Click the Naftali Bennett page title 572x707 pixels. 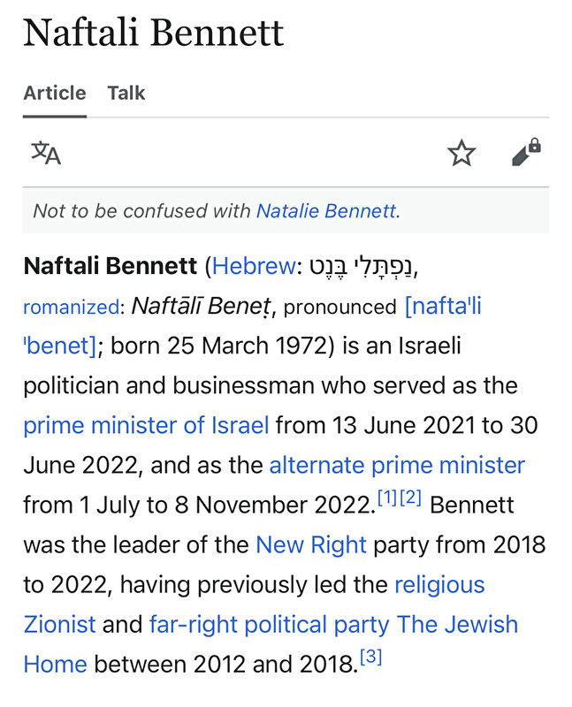click(x=153, y=33)
